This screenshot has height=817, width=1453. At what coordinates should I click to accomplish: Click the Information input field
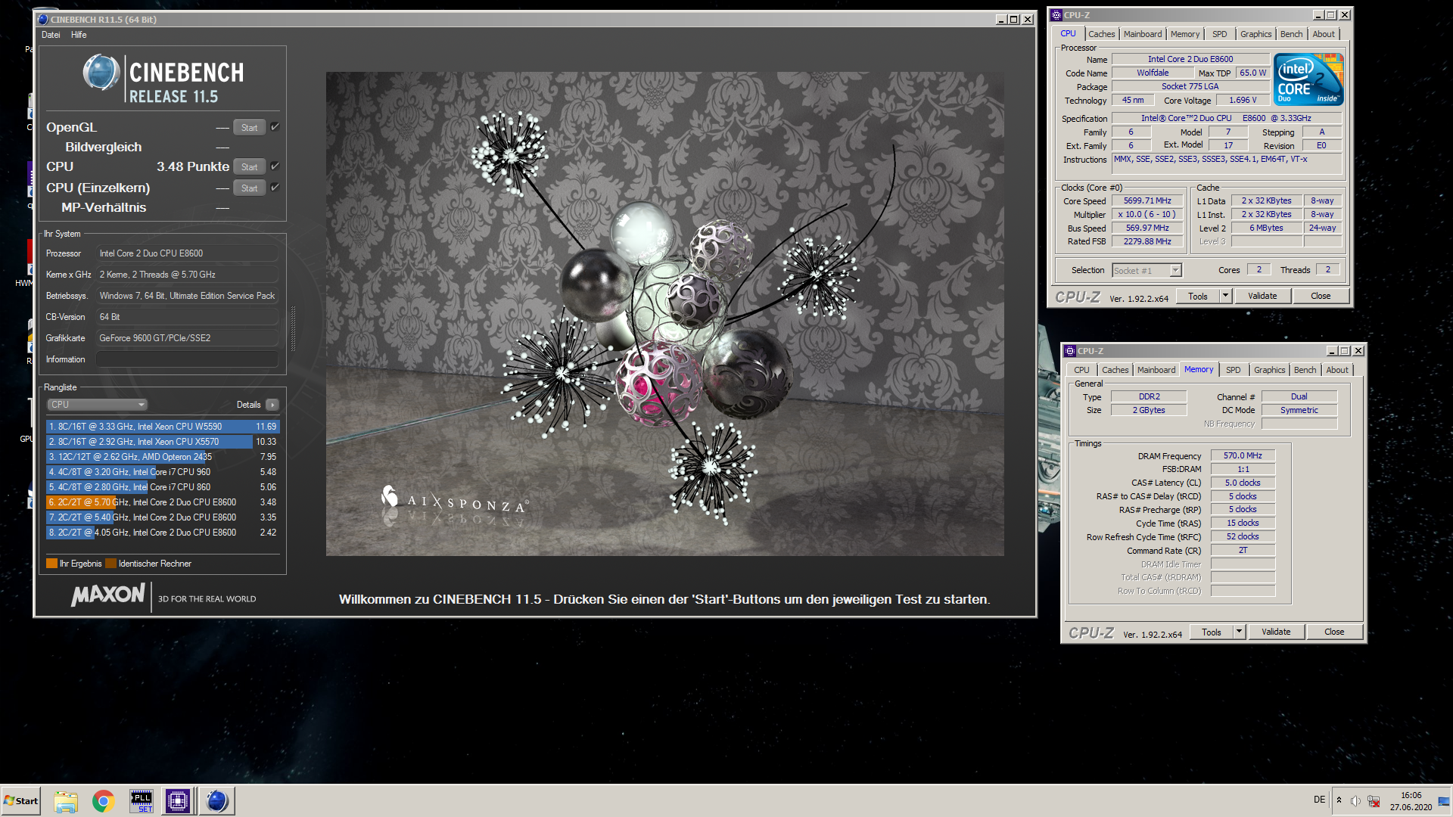click(x=186, y=359)
